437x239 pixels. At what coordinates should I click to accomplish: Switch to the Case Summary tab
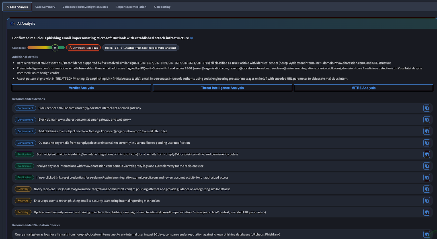pyautogui.click(x=45, y=7)
